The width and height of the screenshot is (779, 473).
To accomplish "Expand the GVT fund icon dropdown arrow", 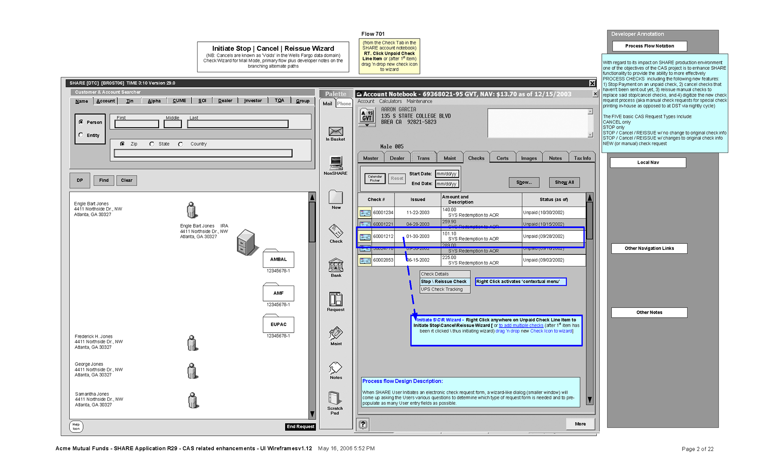I will pyautogui.click(x=367, y=125).
